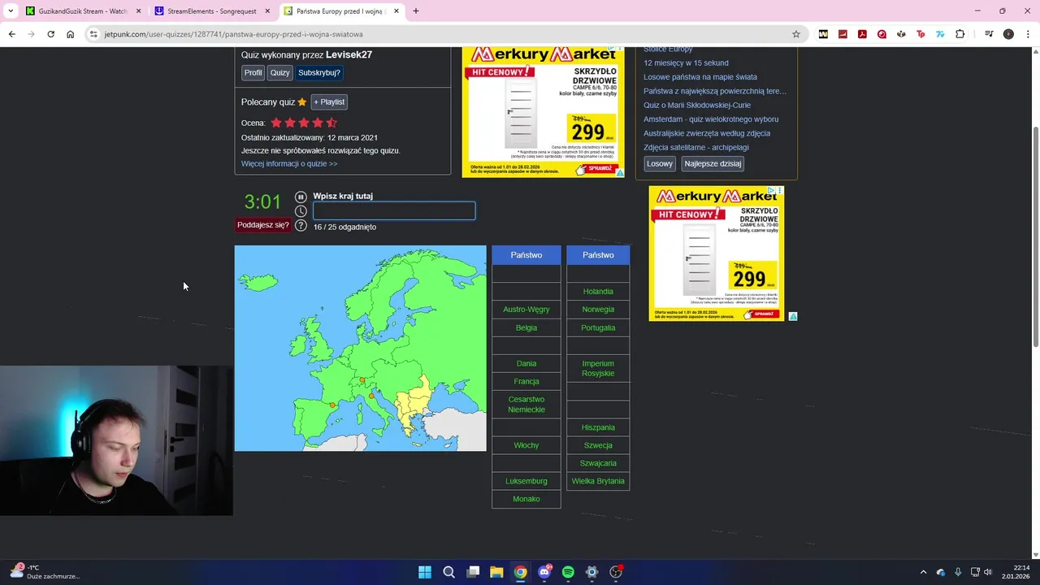The height and width of the screenshot is (585, 1040).
Task: Open Losowe państwa na mapie świata link
Action: coord(700,77)
